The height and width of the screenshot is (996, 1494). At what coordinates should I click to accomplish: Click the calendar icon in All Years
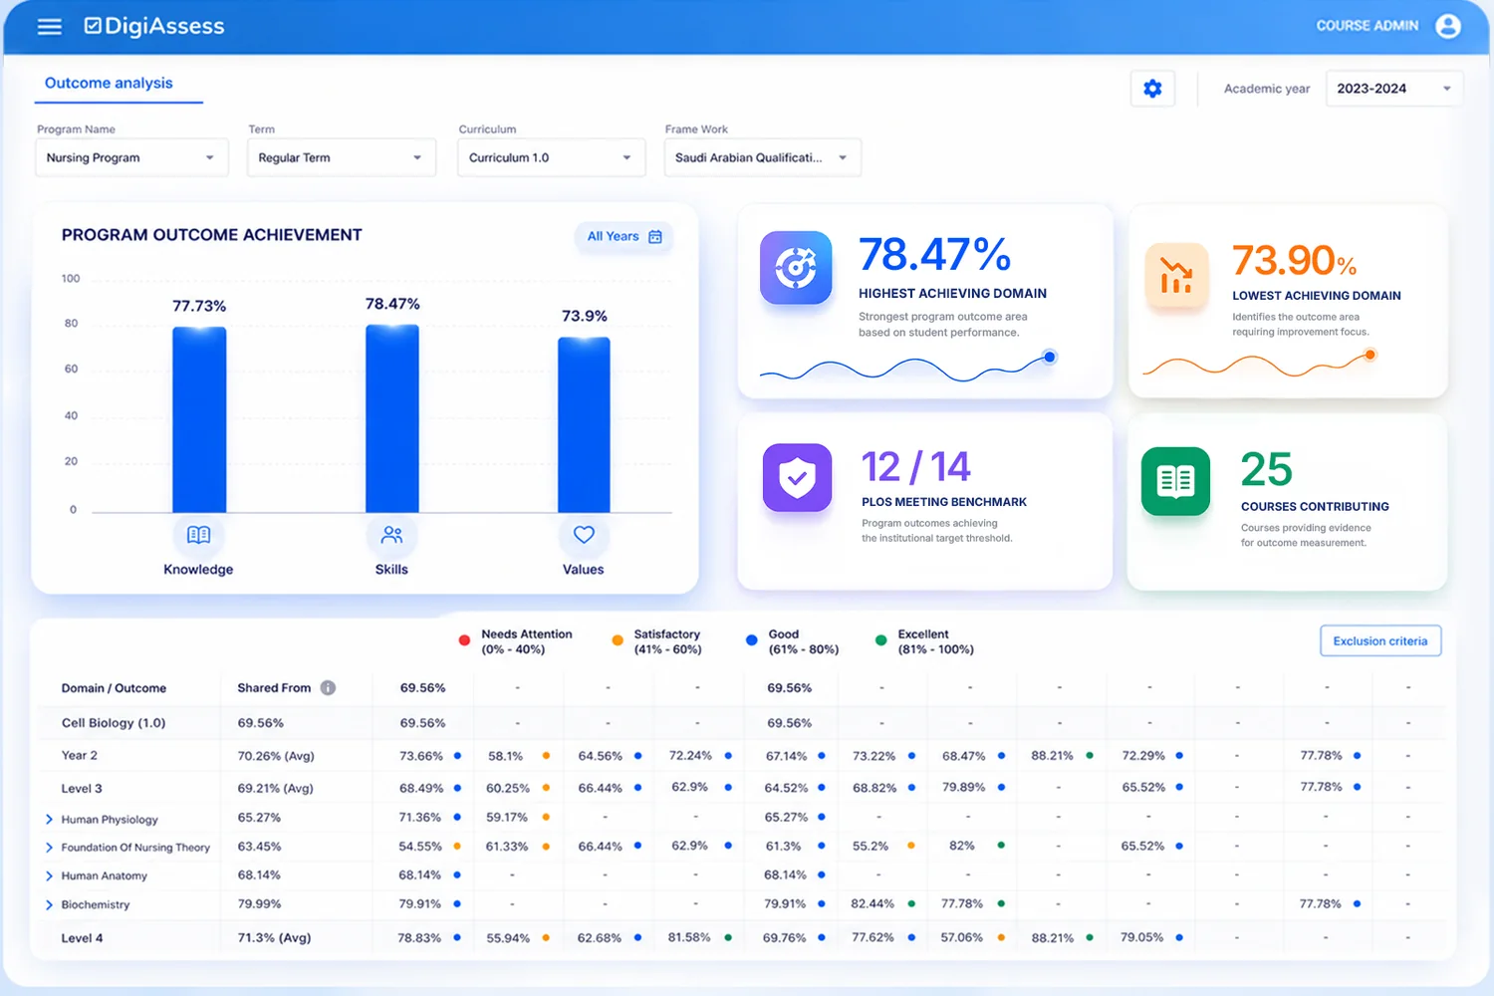click(x=655, y=237)
